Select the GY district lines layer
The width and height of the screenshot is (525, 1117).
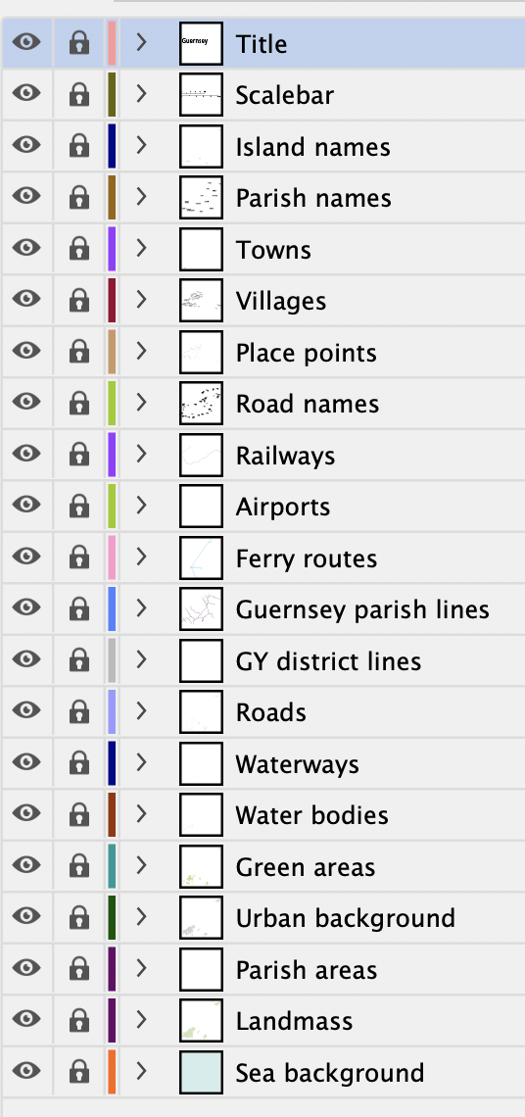click(x=263, y=660)
